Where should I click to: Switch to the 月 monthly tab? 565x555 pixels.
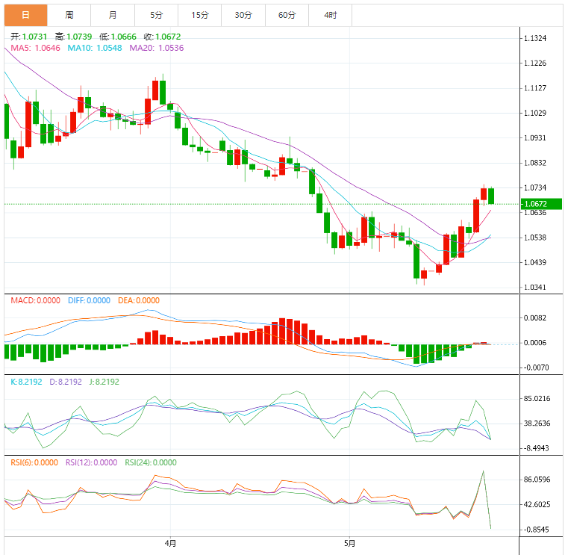(113, 15)
